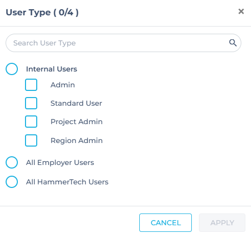The image size is (251, 238).
Task: Focus the Search User Type field
Action: pos(123,43)
